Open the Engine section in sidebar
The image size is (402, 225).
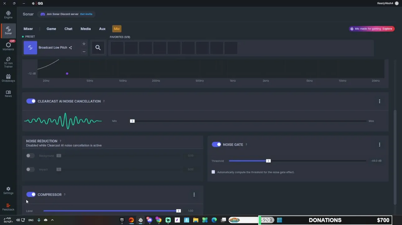click(8, 15)
